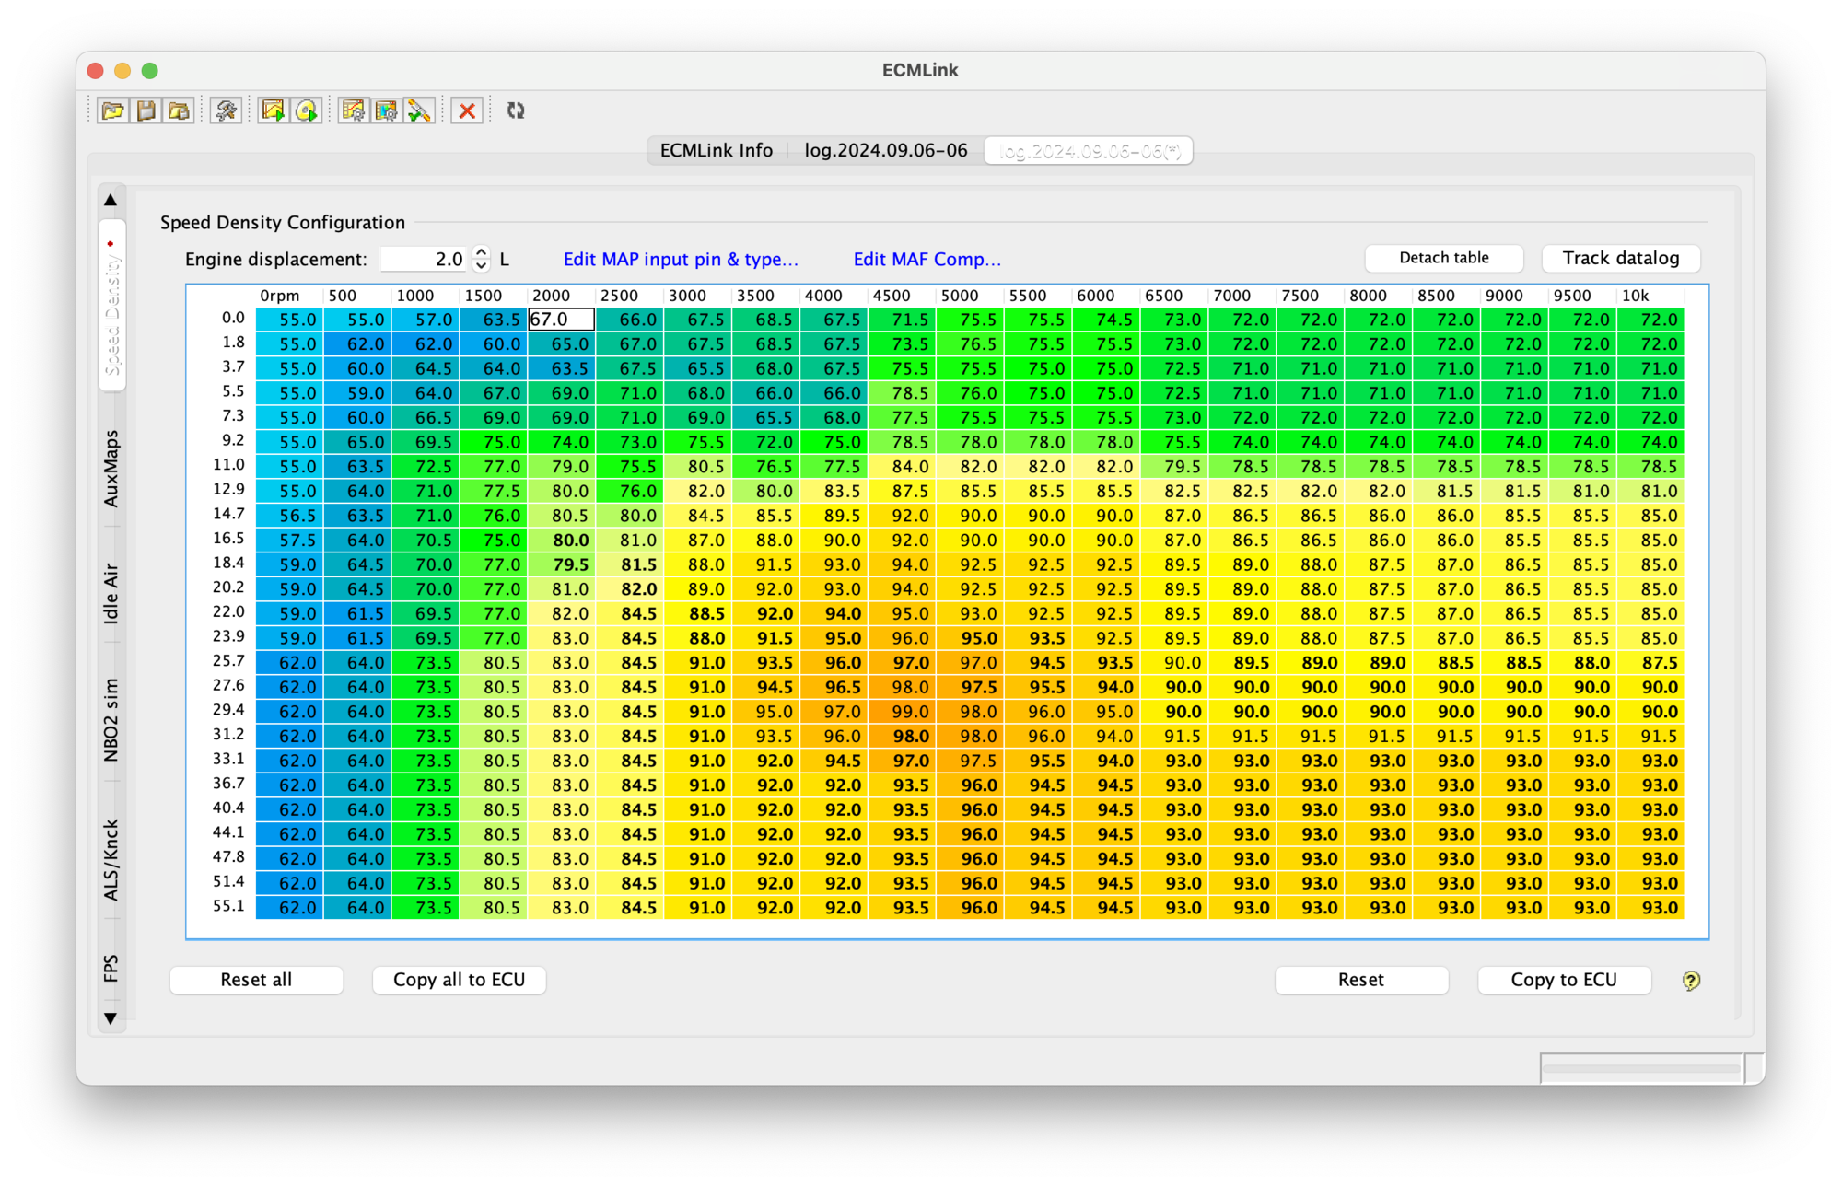Select the 76.5 cell in row 1.8
Image resolution: width=1842 pixels, height=1186 pixels.
(969, 344)
